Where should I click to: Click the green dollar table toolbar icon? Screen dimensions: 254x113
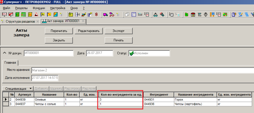tap(24, 15)
